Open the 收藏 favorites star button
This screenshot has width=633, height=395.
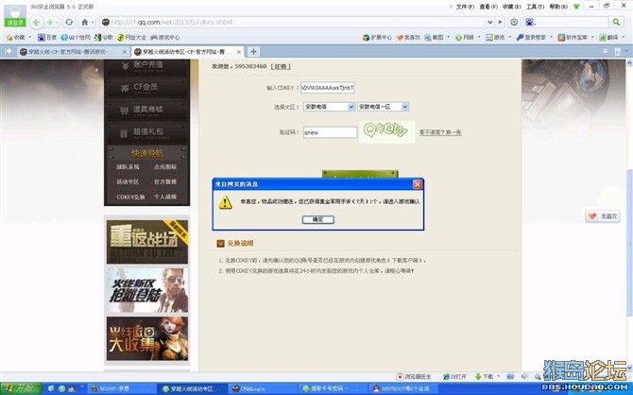click(x=16, y=37)
